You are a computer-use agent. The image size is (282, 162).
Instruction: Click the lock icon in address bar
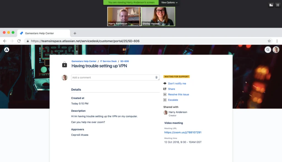[x=28, y=41]
